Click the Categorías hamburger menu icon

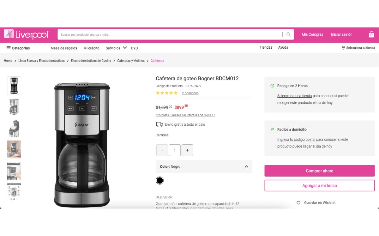[9, 48]
